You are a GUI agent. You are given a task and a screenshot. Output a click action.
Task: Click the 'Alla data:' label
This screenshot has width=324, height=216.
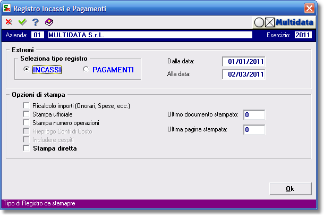pos(179,74)
